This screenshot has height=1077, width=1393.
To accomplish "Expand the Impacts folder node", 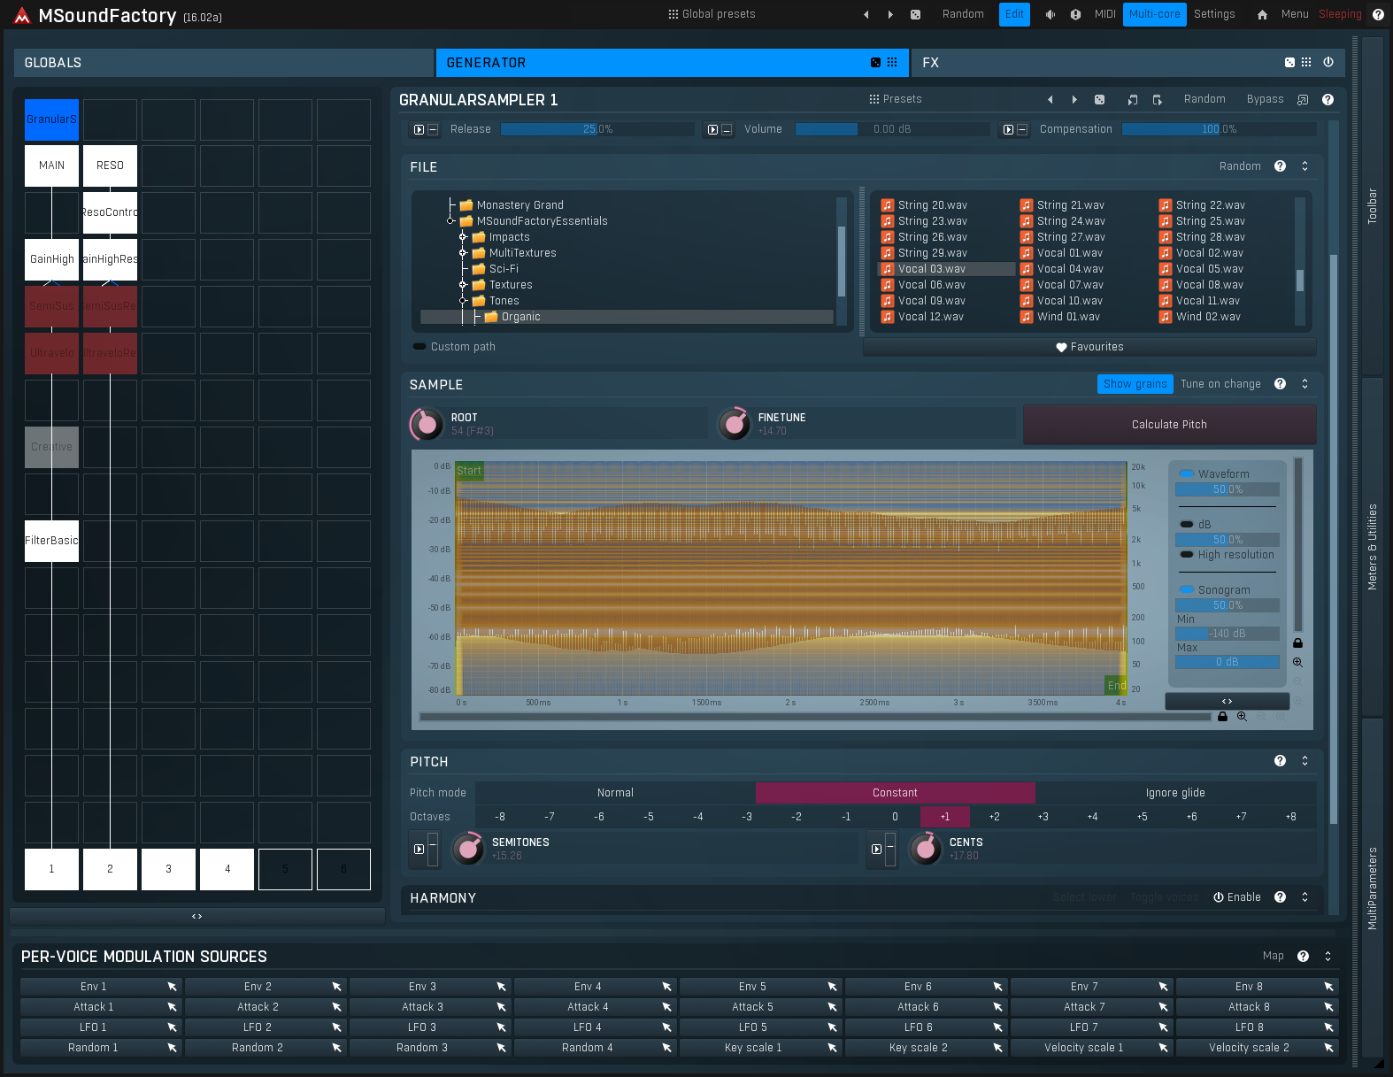I will 463,237.
